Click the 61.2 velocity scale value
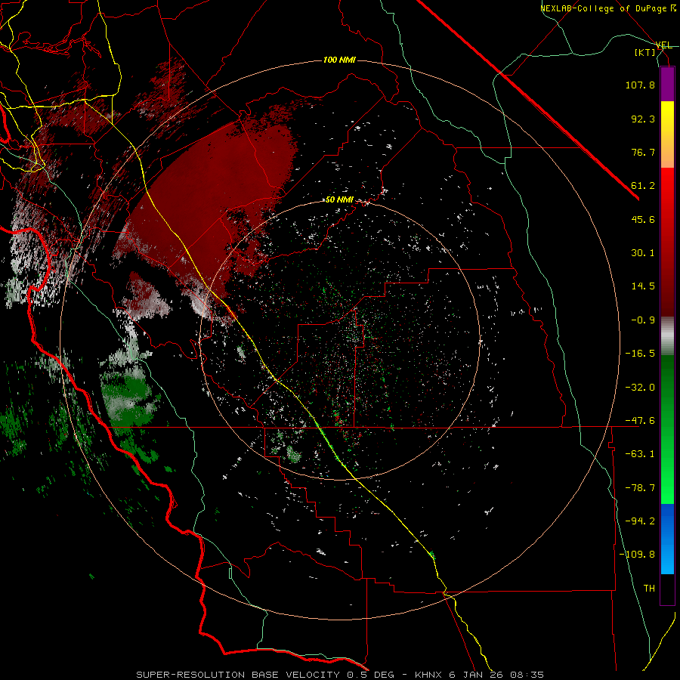 point(643,186)
